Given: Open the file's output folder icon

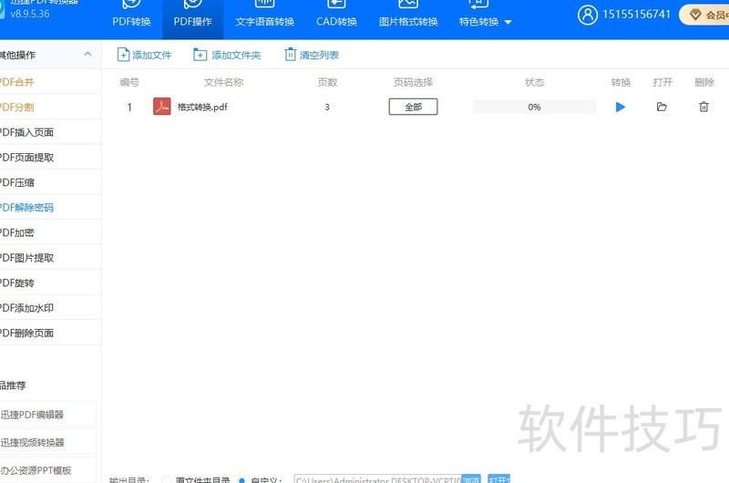Looking at the screenshot, I should point(662,107).
